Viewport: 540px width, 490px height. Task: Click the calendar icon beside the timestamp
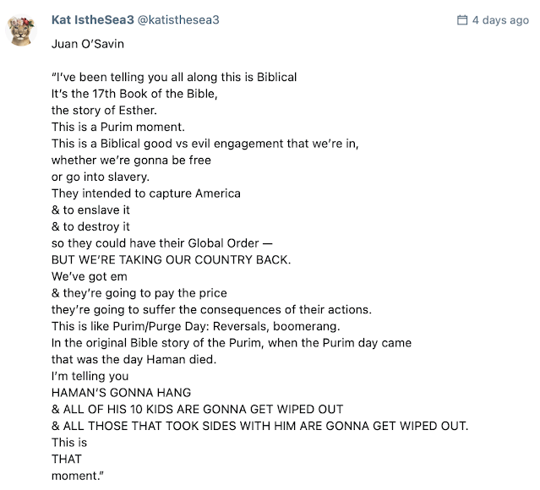[462, 20]
